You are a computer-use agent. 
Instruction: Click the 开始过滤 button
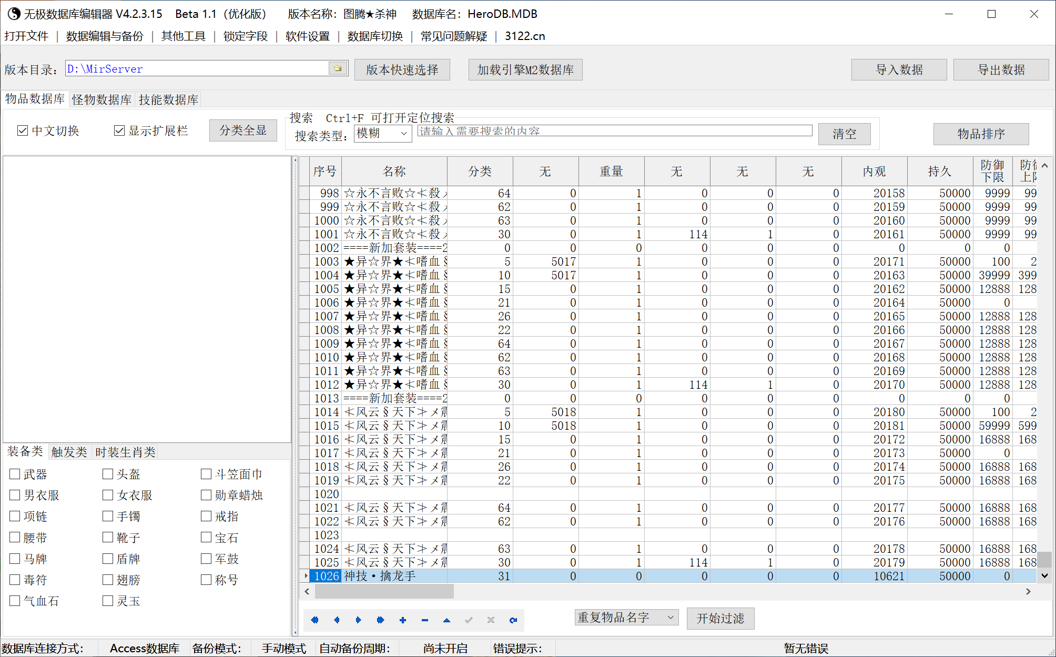pyautogui.click(x=720, y=618)
